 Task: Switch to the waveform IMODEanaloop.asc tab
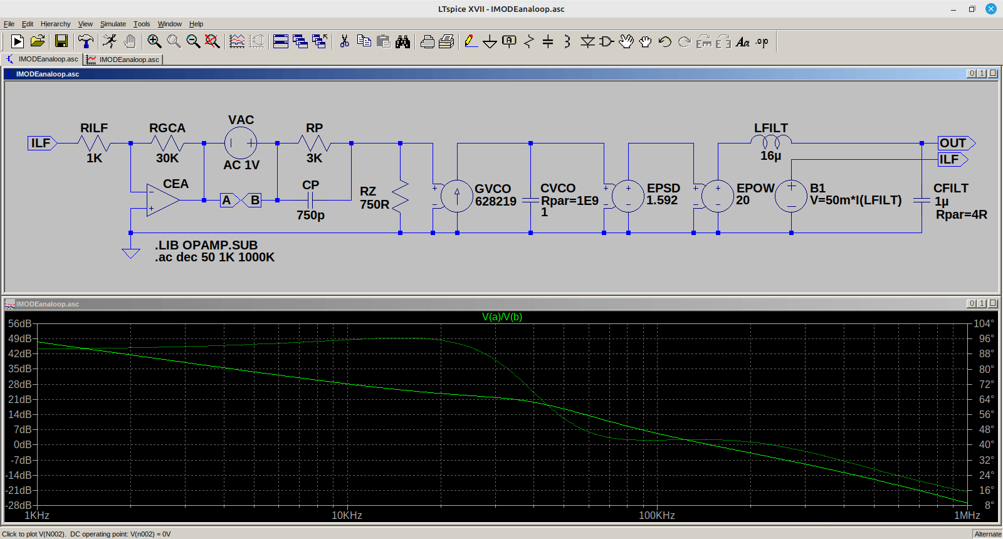pos(123,60)
